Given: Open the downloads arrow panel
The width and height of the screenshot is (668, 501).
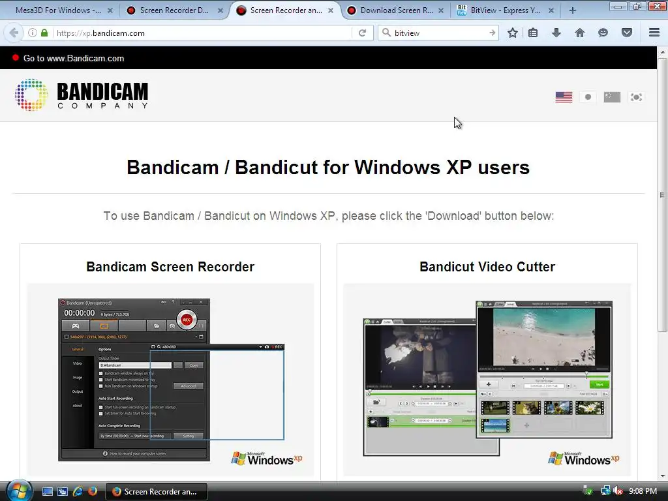Looking at the screenshot, I should point(556,33).
